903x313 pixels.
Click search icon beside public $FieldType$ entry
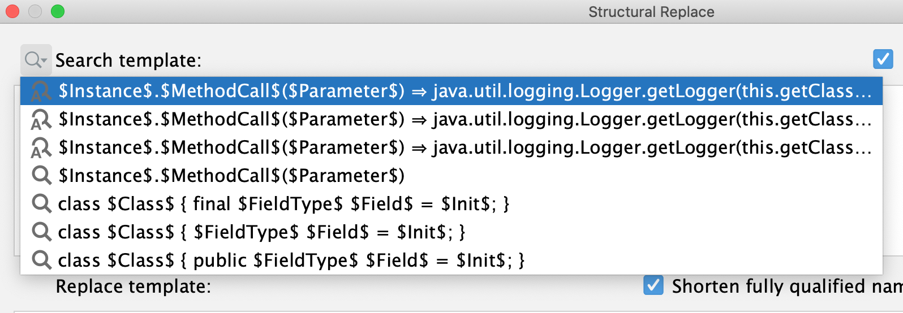pyautogui.click(x=41, y=260)
